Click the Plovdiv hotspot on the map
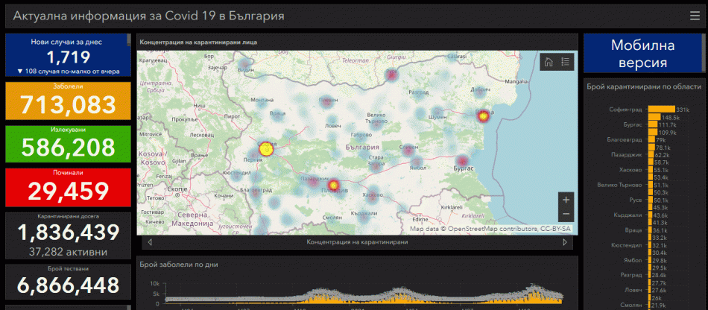This screenshot has width=708, height=310. pyautogui.click(x=333, y=185)
